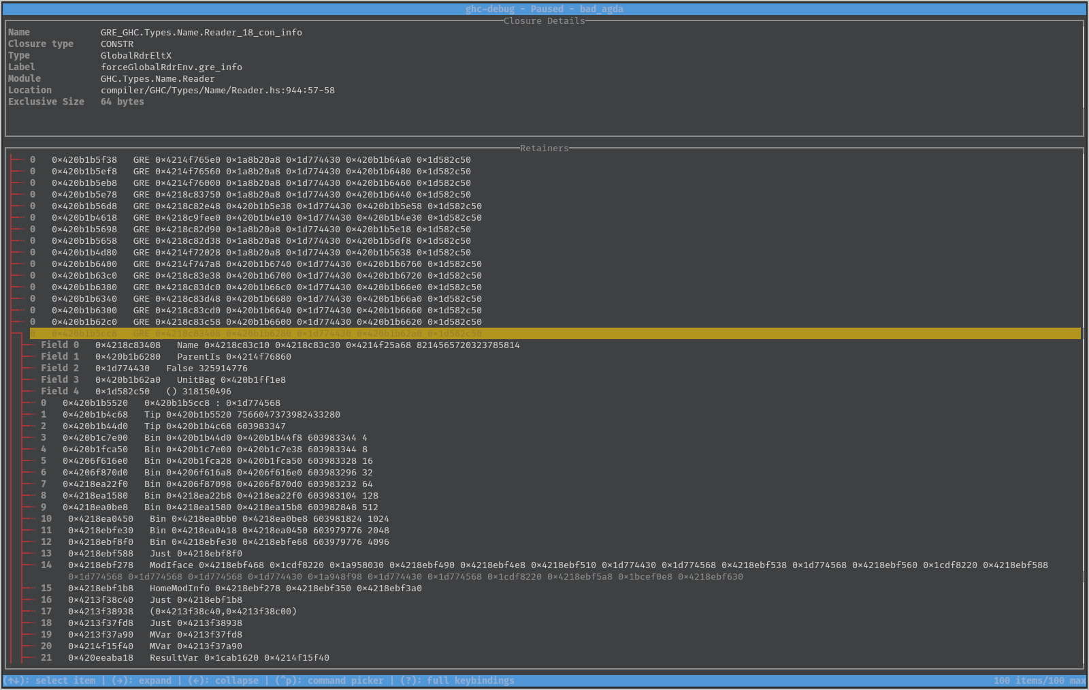Select the ModIface row 14
Viewport: 1089px width, 690px height.
tap(557, 565)
